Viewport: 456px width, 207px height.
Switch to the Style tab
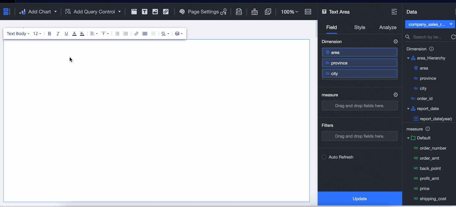[359, 27]
